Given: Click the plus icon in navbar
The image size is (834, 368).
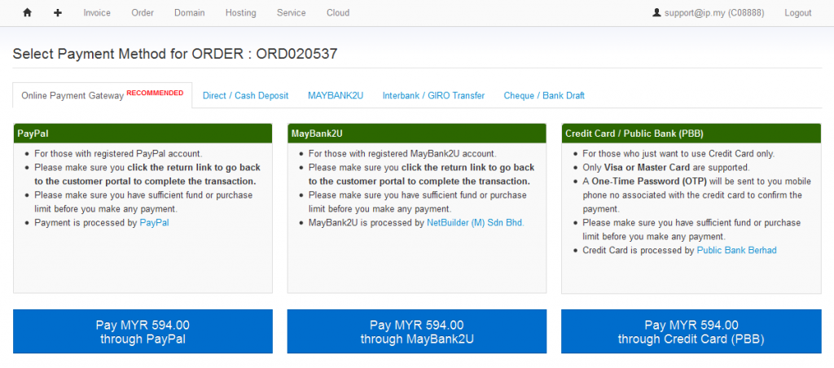Looking at the screenshot, I should click(x=58, y=13).
